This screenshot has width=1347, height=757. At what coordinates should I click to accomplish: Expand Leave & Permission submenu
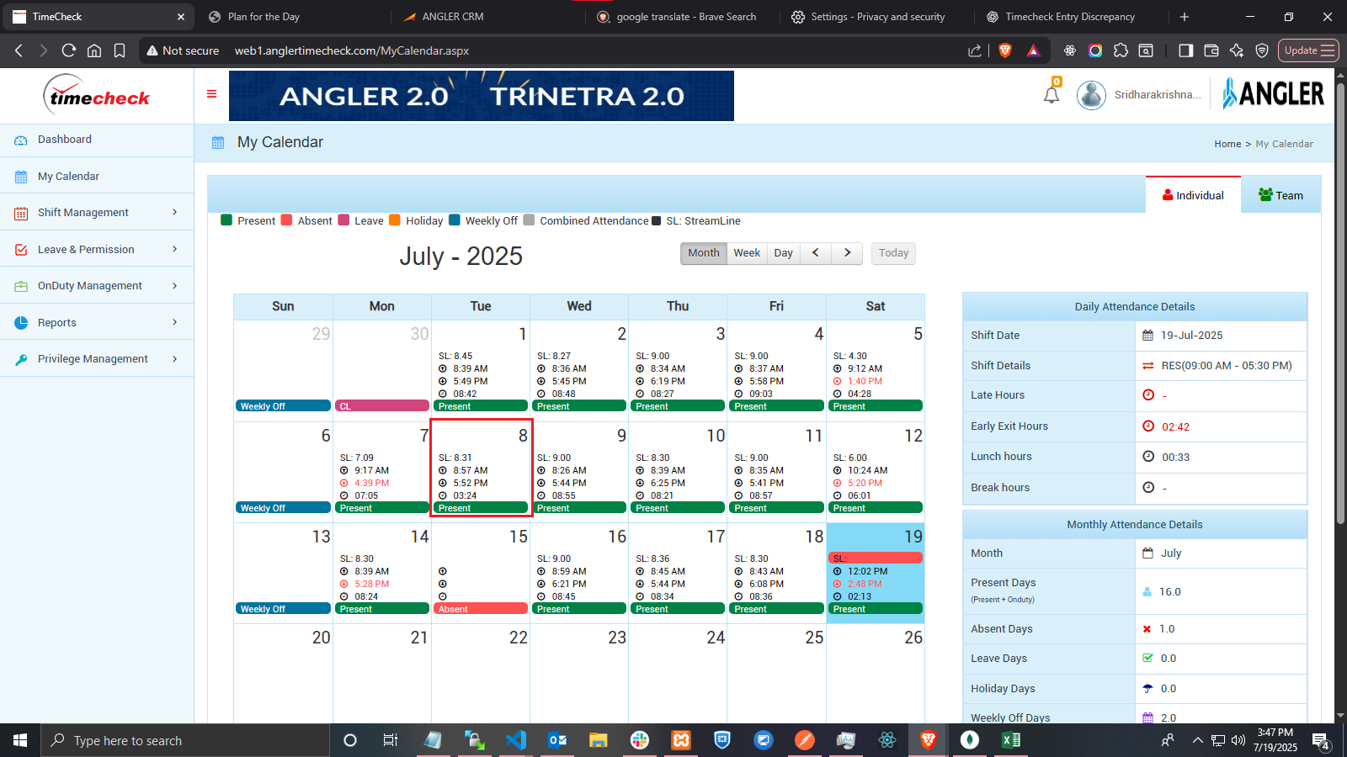97,250
